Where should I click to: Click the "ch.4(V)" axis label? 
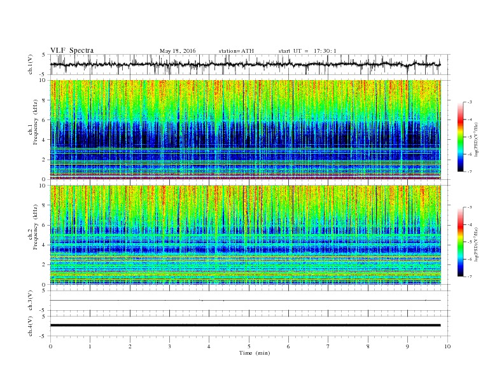[x=31, y=326]
